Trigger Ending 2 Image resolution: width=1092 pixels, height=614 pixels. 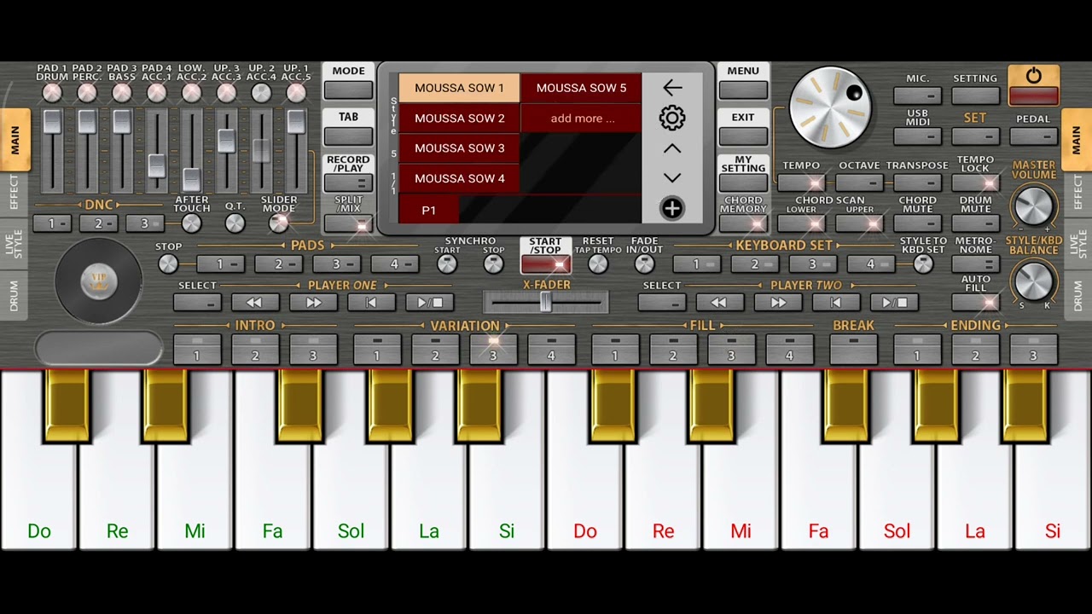975,350
